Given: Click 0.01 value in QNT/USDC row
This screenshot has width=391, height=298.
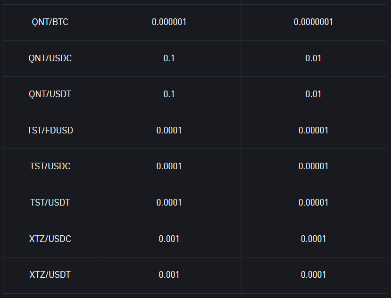Looking at the screenshot, I should (314, 58).
